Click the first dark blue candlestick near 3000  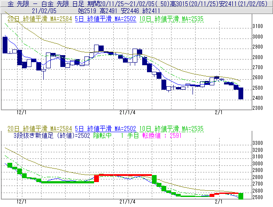click(5, 45)
